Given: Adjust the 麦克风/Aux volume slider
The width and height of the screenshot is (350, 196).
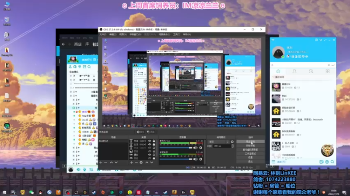Looking at the screenshot, I should coord(176,148).
